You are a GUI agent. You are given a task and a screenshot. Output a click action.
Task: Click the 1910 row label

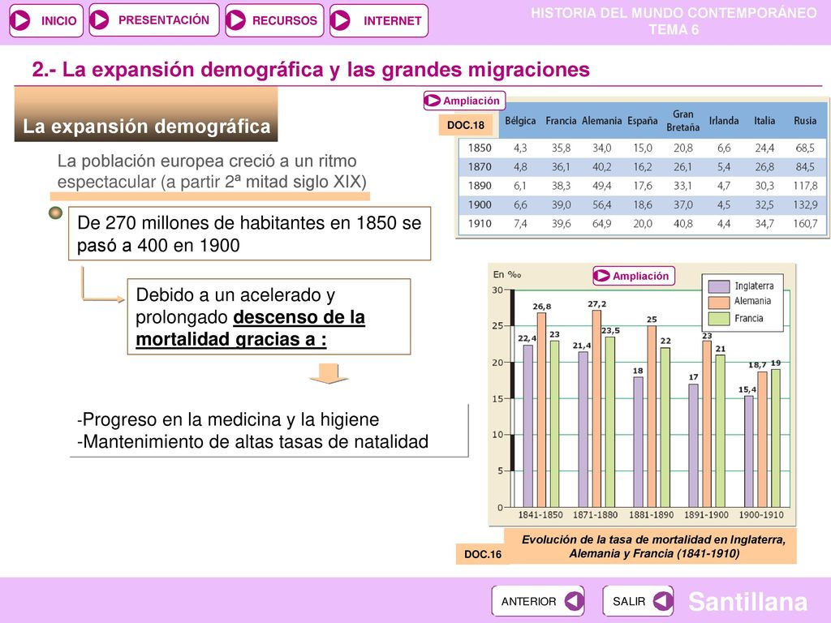coord(479,224)
